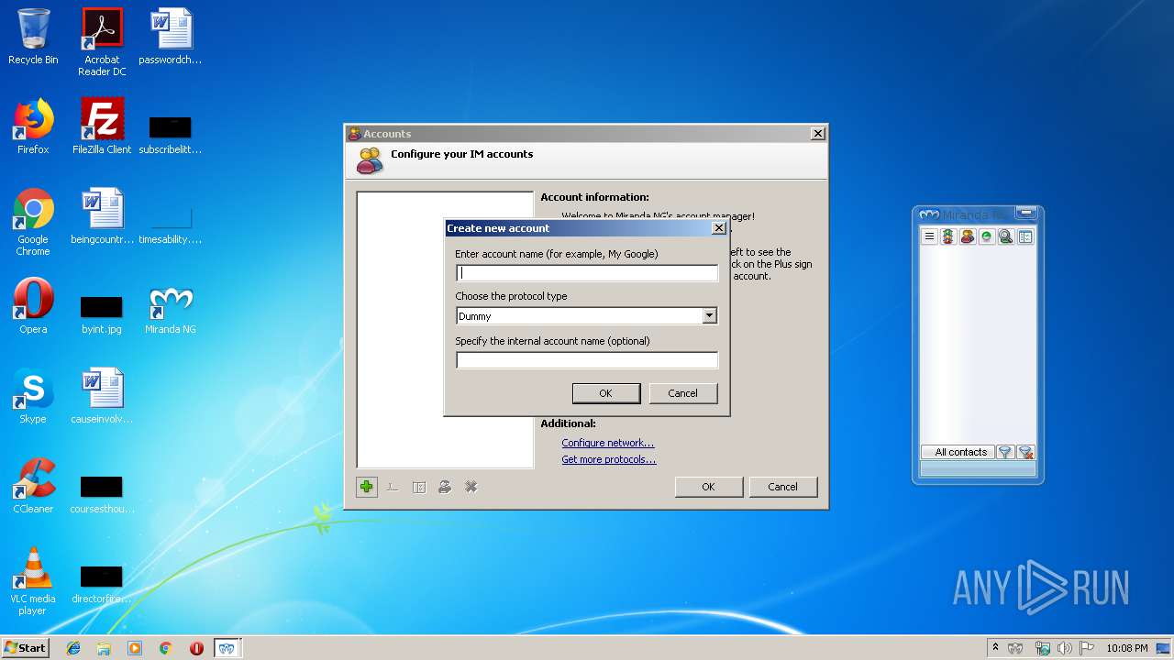
Task: Open Find/Add contacts magnifier icon in Miranda NG
Action: 1006,236
